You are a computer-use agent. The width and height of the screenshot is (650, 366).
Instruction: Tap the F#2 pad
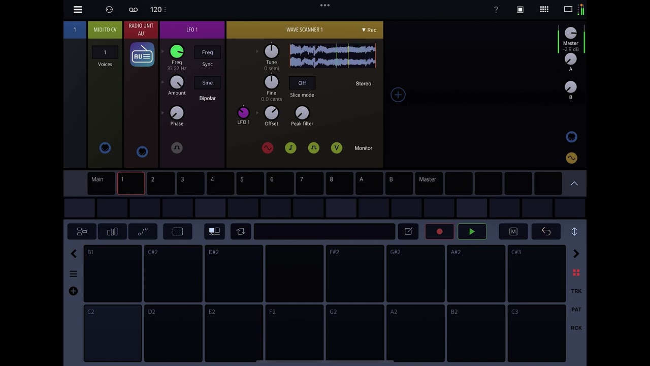[x=355, y=273]
